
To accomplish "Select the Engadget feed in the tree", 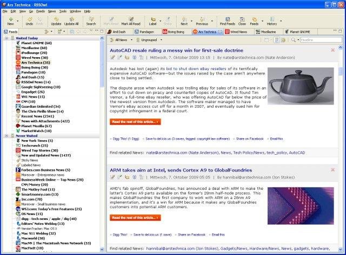I will pos(32,92).
